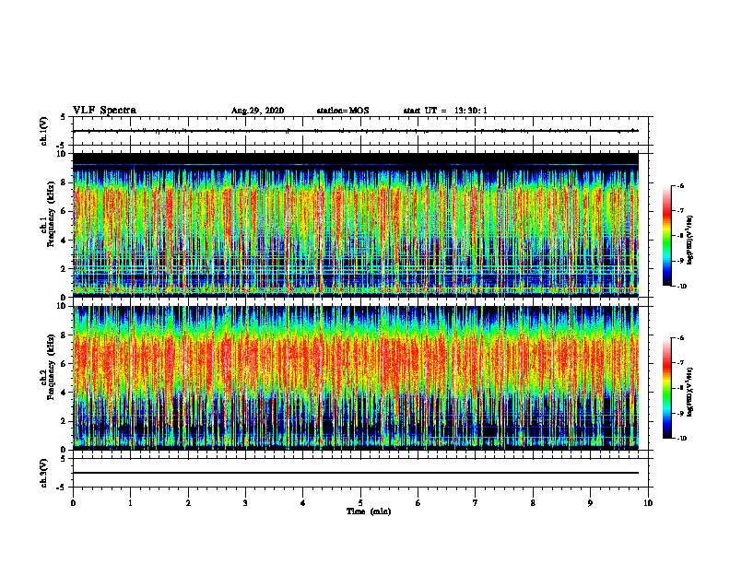
Task: Select the start UT 13:30:1 label
Action: coord(445,111)
